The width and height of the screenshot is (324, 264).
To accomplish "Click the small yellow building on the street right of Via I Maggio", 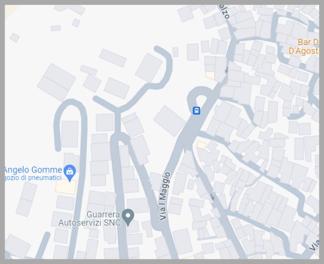I will pyautogui.click(x=201, y=145).
